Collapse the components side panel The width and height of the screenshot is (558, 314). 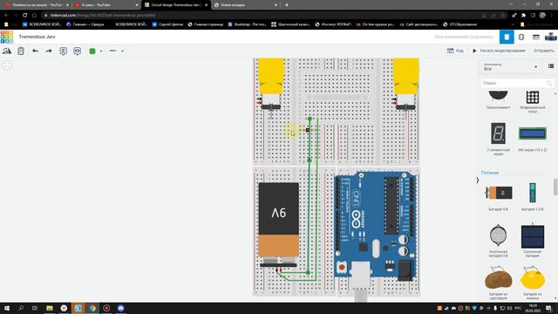pos(477,181)
